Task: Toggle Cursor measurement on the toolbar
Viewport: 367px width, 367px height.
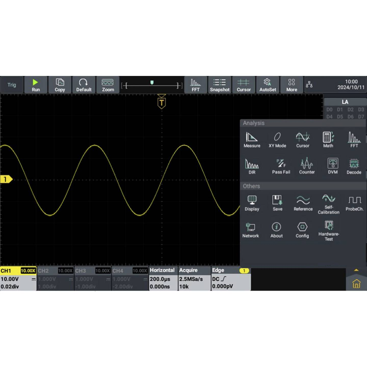Action: click(x=243, y=85)
